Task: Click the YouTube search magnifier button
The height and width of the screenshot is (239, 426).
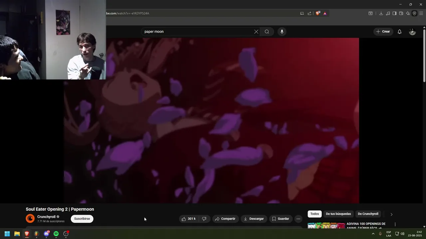Action: click(267, 32)
